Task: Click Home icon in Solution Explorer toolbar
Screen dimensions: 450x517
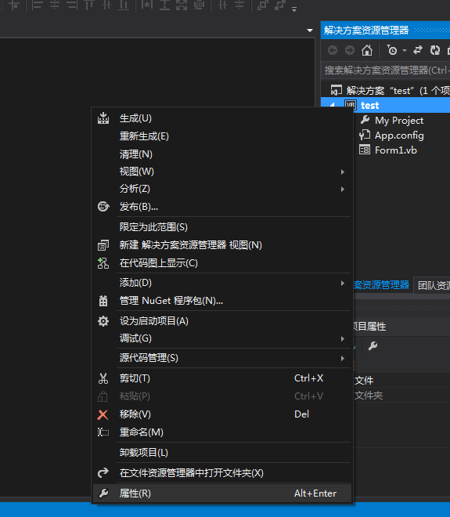Action: click(367, 50)
